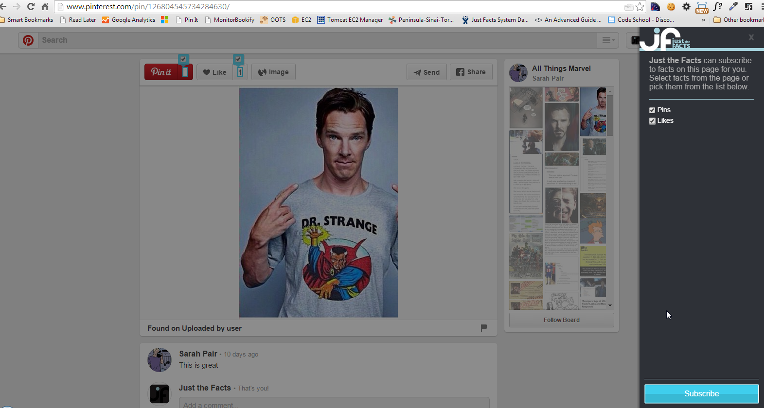The height and width of the screenshot is (408, 764).
Task: Click the Just the Facts sidebar logo
Action: [665, 39]
